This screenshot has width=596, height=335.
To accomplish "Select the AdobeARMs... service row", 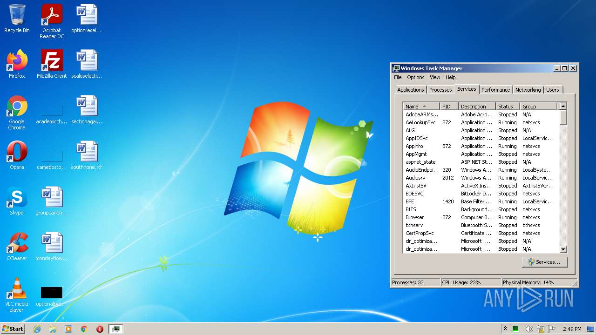I will click(481, 114).
